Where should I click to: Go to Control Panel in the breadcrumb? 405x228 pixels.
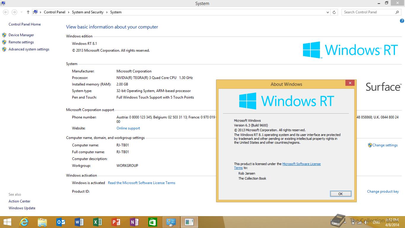[55, 12]
